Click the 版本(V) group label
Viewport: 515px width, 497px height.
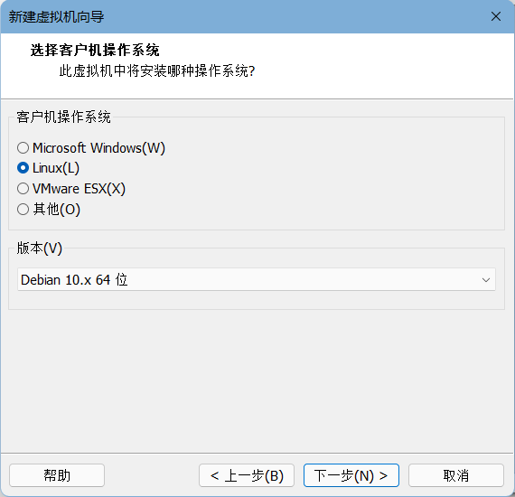pos(40,248)
